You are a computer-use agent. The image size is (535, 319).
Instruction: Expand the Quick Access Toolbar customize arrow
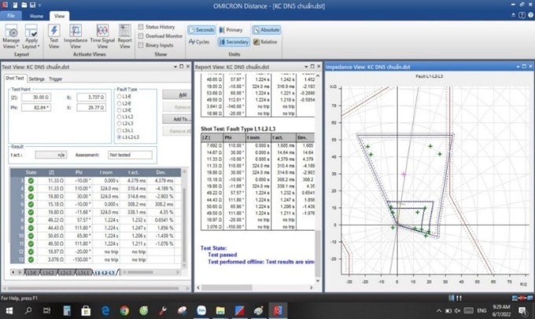click(x=40, y=5)
